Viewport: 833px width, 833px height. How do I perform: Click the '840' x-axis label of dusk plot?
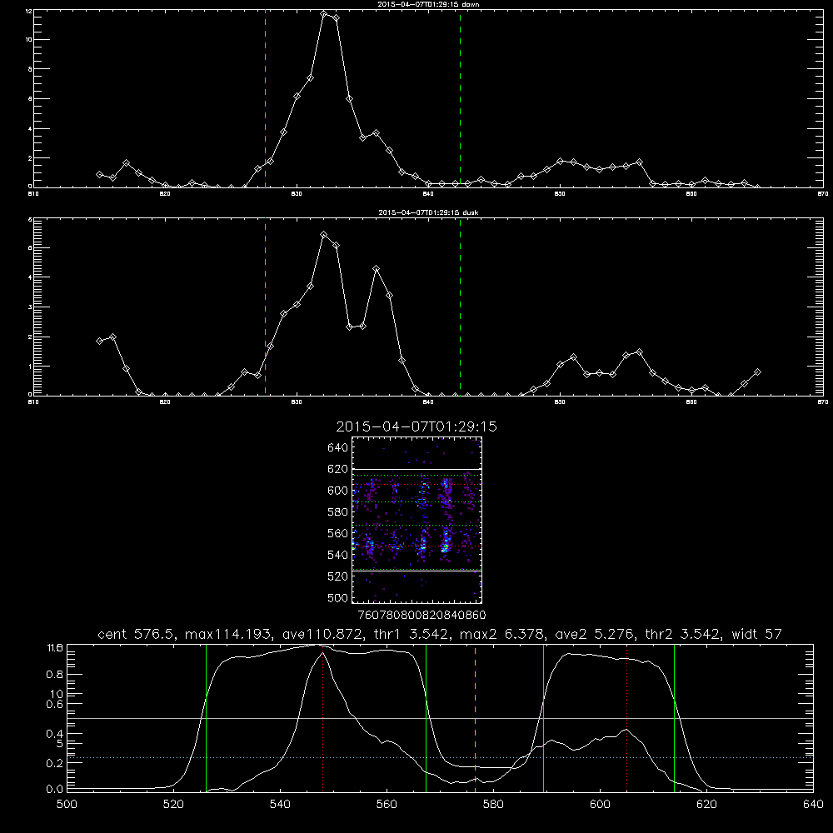[x=428, y=402]
